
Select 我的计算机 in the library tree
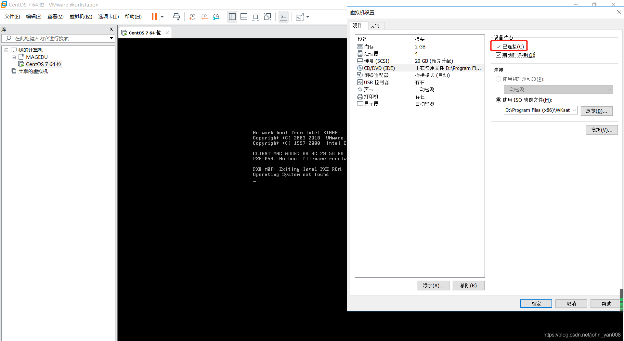[31, 50]
